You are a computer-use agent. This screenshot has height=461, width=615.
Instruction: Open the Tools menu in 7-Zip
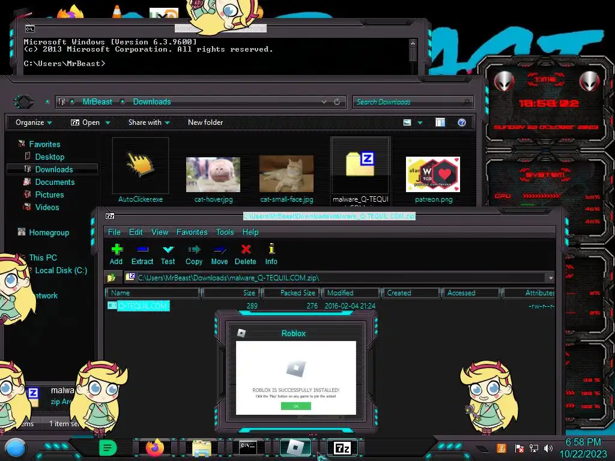click(225, 232)
